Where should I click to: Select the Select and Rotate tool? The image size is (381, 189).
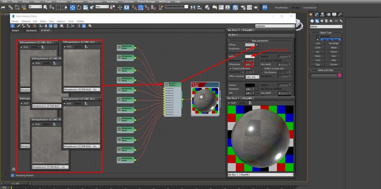(79, 7)
